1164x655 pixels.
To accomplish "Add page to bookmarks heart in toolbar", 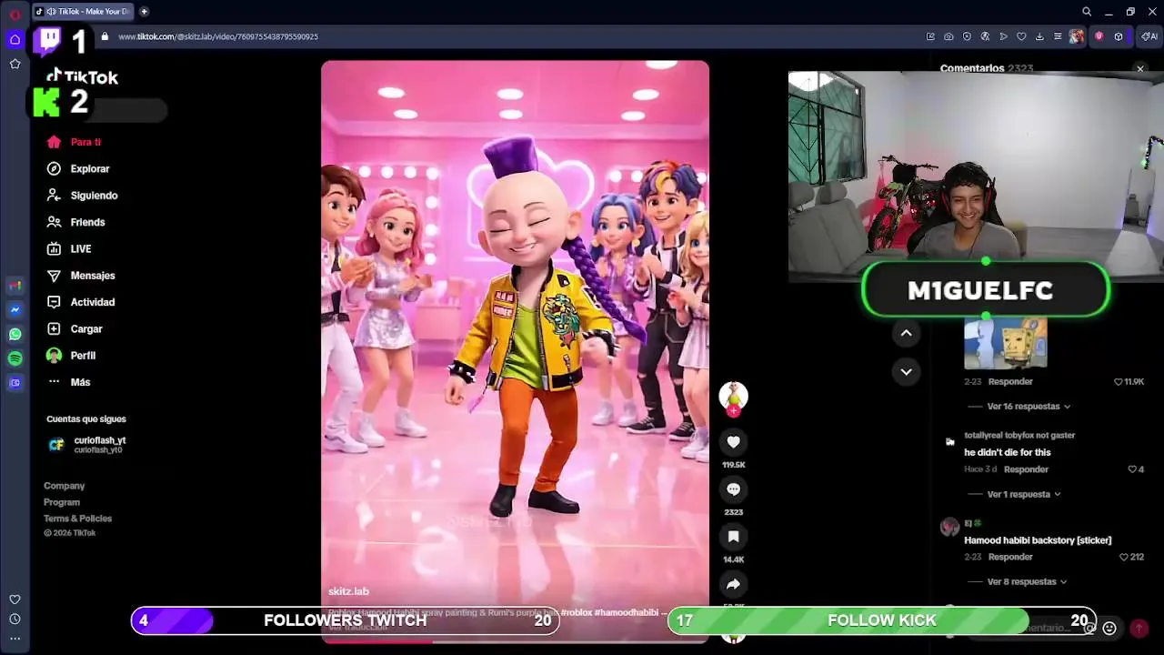I will [x=1021, y=36].
